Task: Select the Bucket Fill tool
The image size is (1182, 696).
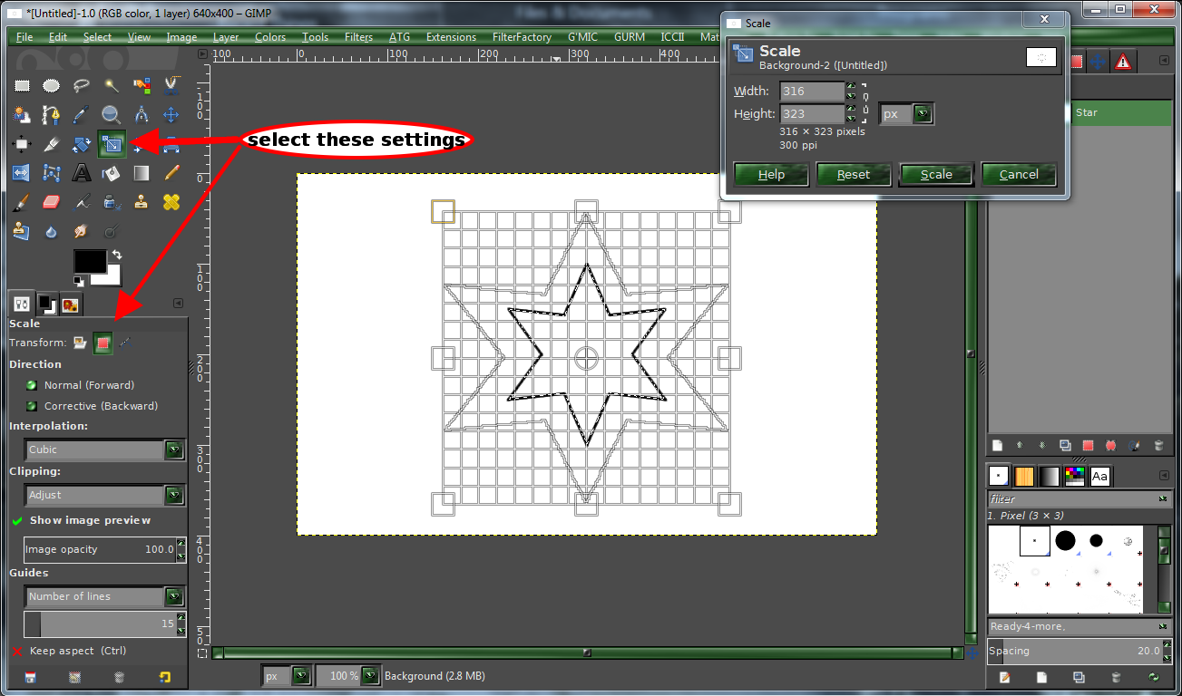Action: 109,172
